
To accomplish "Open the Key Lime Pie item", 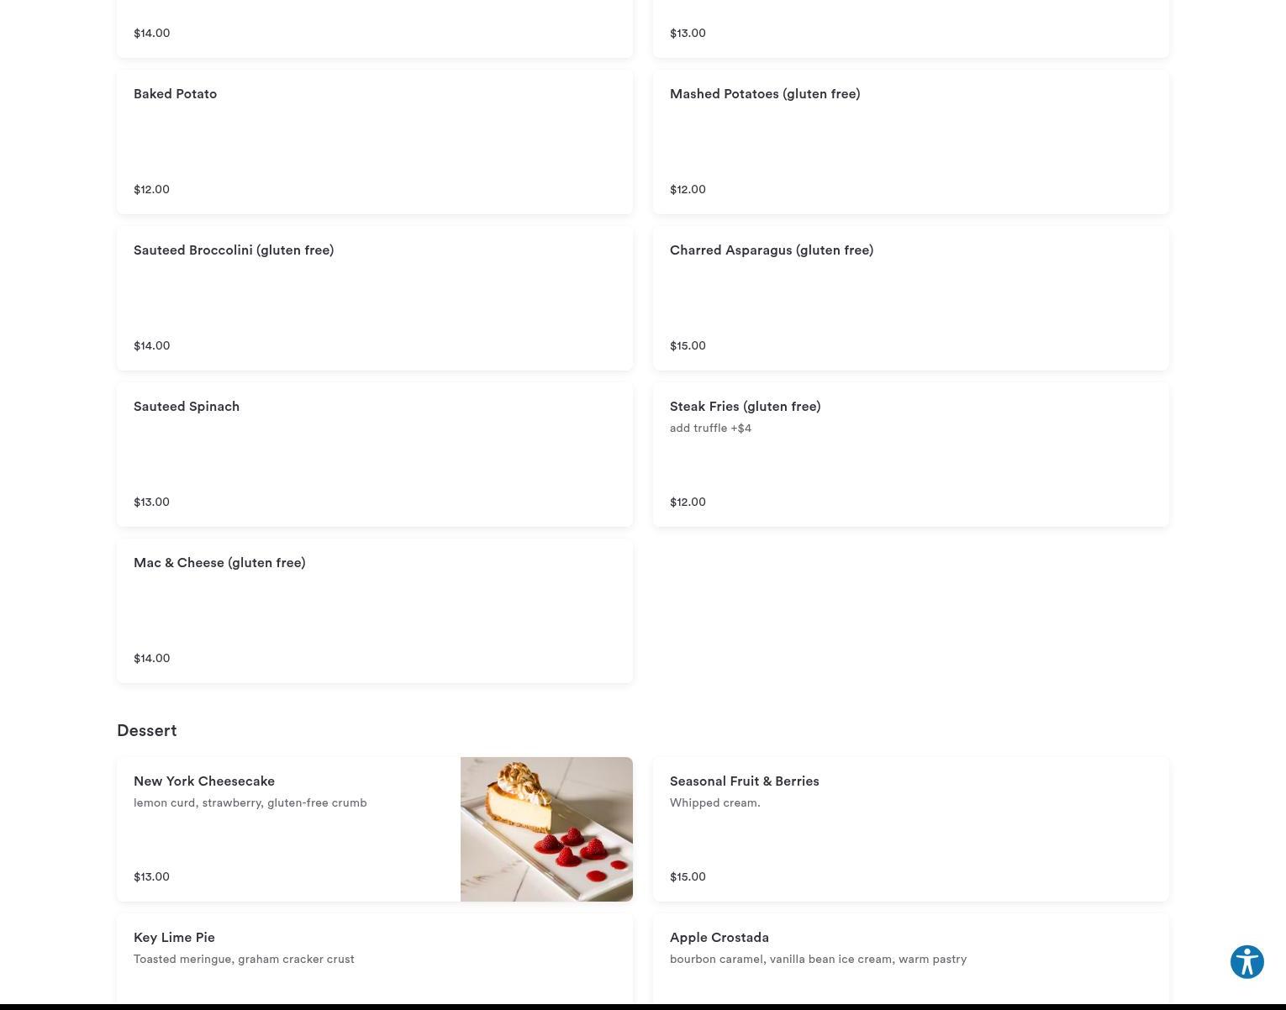I will click(x=375, y=959).
